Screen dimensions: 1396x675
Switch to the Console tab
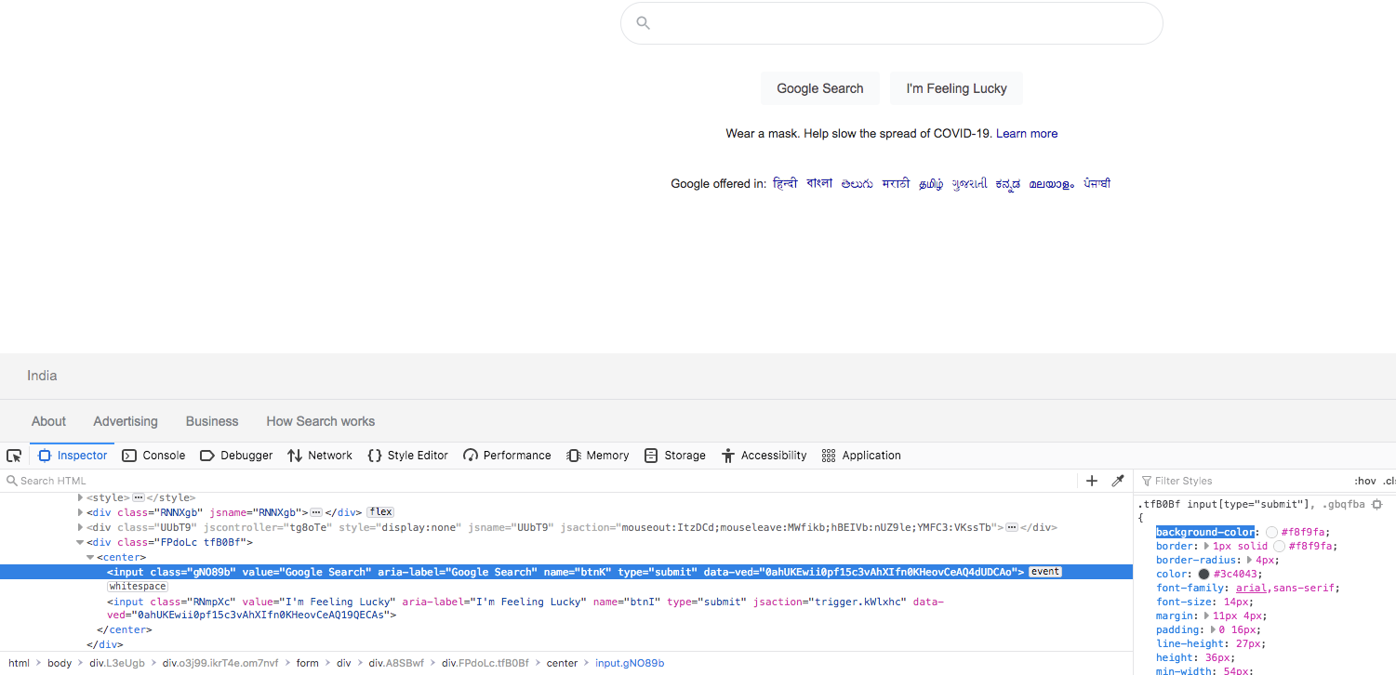pyautogui.click(x=163, y=455)
